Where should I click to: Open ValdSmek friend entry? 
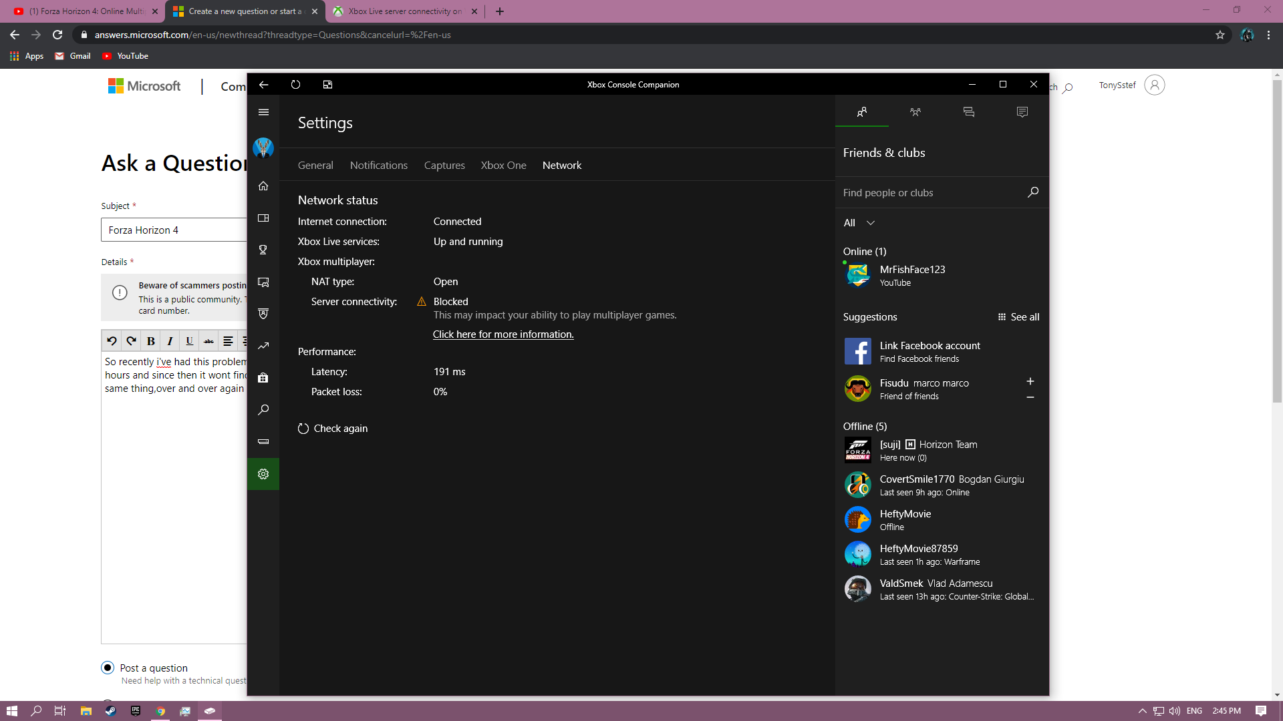tap(942, 589)
